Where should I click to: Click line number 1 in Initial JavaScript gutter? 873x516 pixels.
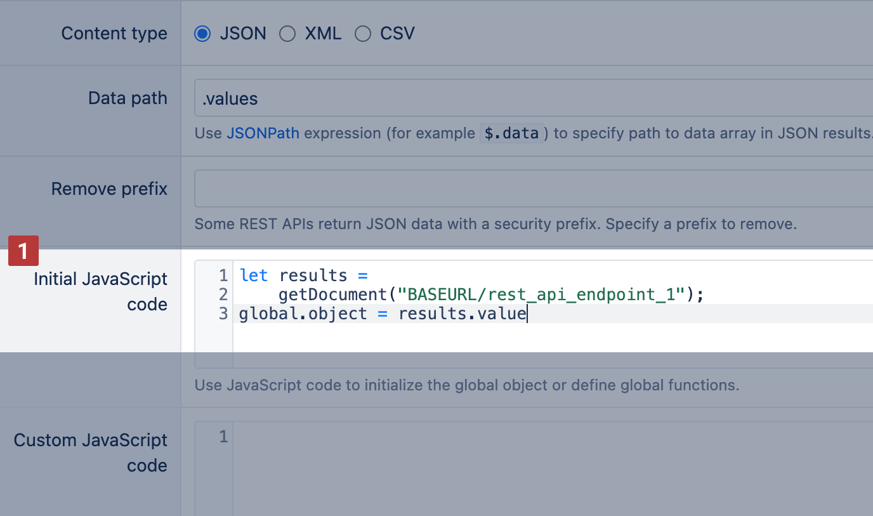pyautogui.click(x=223, y=275)
